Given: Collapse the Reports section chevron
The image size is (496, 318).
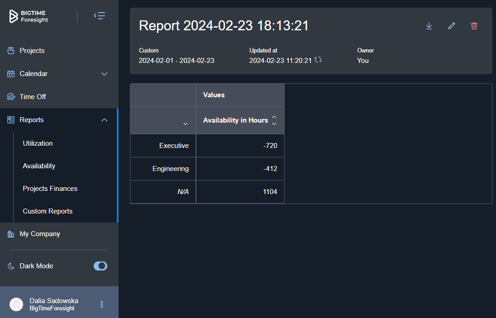Looking at the screenshot, I should coord(104,120).
